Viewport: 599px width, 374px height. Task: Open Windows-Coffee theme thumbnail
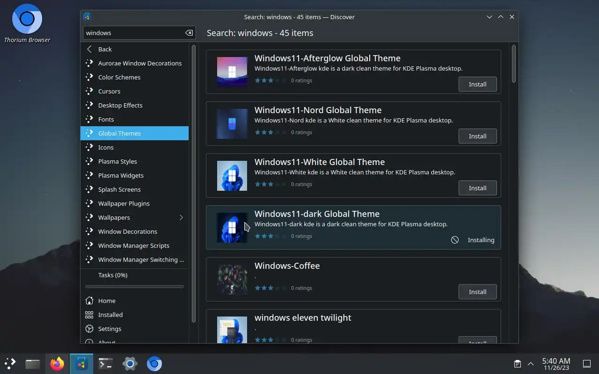(232, 280)
